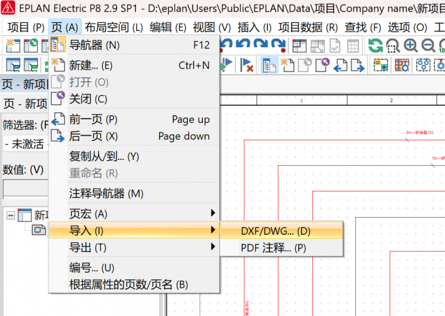Click the greyed layout arrows toolbar icon
This screenshot has height=316, width=445.
click(317, 45)
